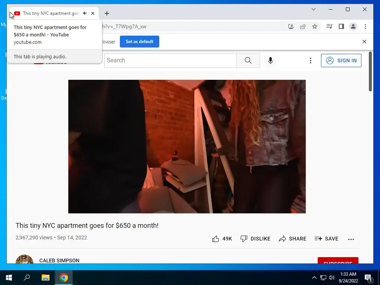
Task: Toggle the Chrome side panel
Action: [341, 26]
